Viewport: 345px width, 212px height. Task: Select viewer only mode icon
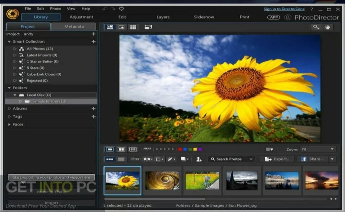tap(121, 27)
